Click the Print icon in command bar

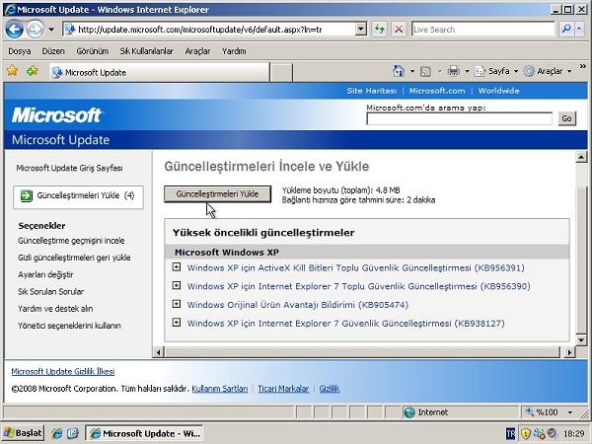coord(453,71)
